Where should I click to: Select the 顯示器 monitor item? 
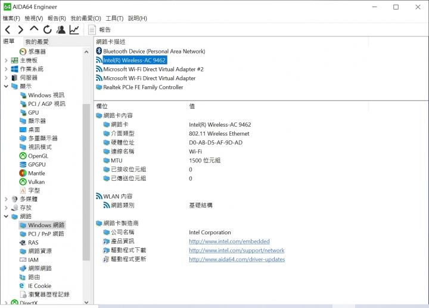[33, 121]
